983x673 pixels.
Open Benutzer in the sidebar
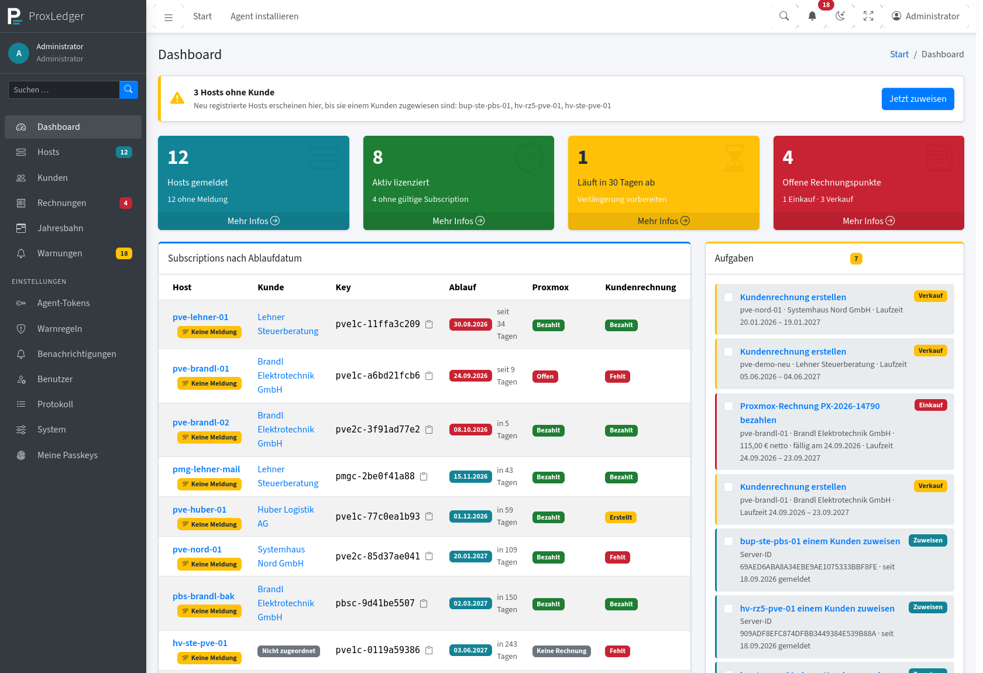pyautogui.click(x=73, y=379)
